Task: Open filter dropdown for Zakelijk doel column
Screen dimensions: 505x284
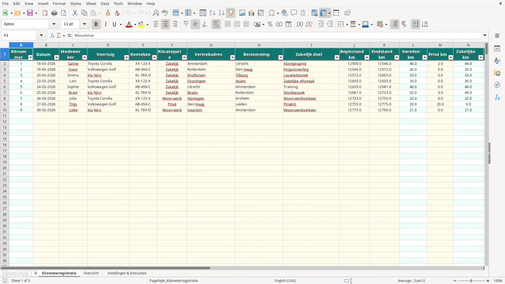Action: [337, 57]
